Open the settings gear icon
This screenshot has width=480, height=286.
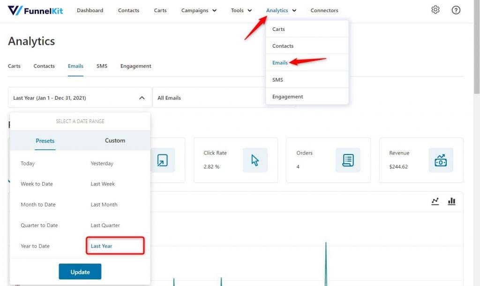pyautogui.click(x=435, y=10)
